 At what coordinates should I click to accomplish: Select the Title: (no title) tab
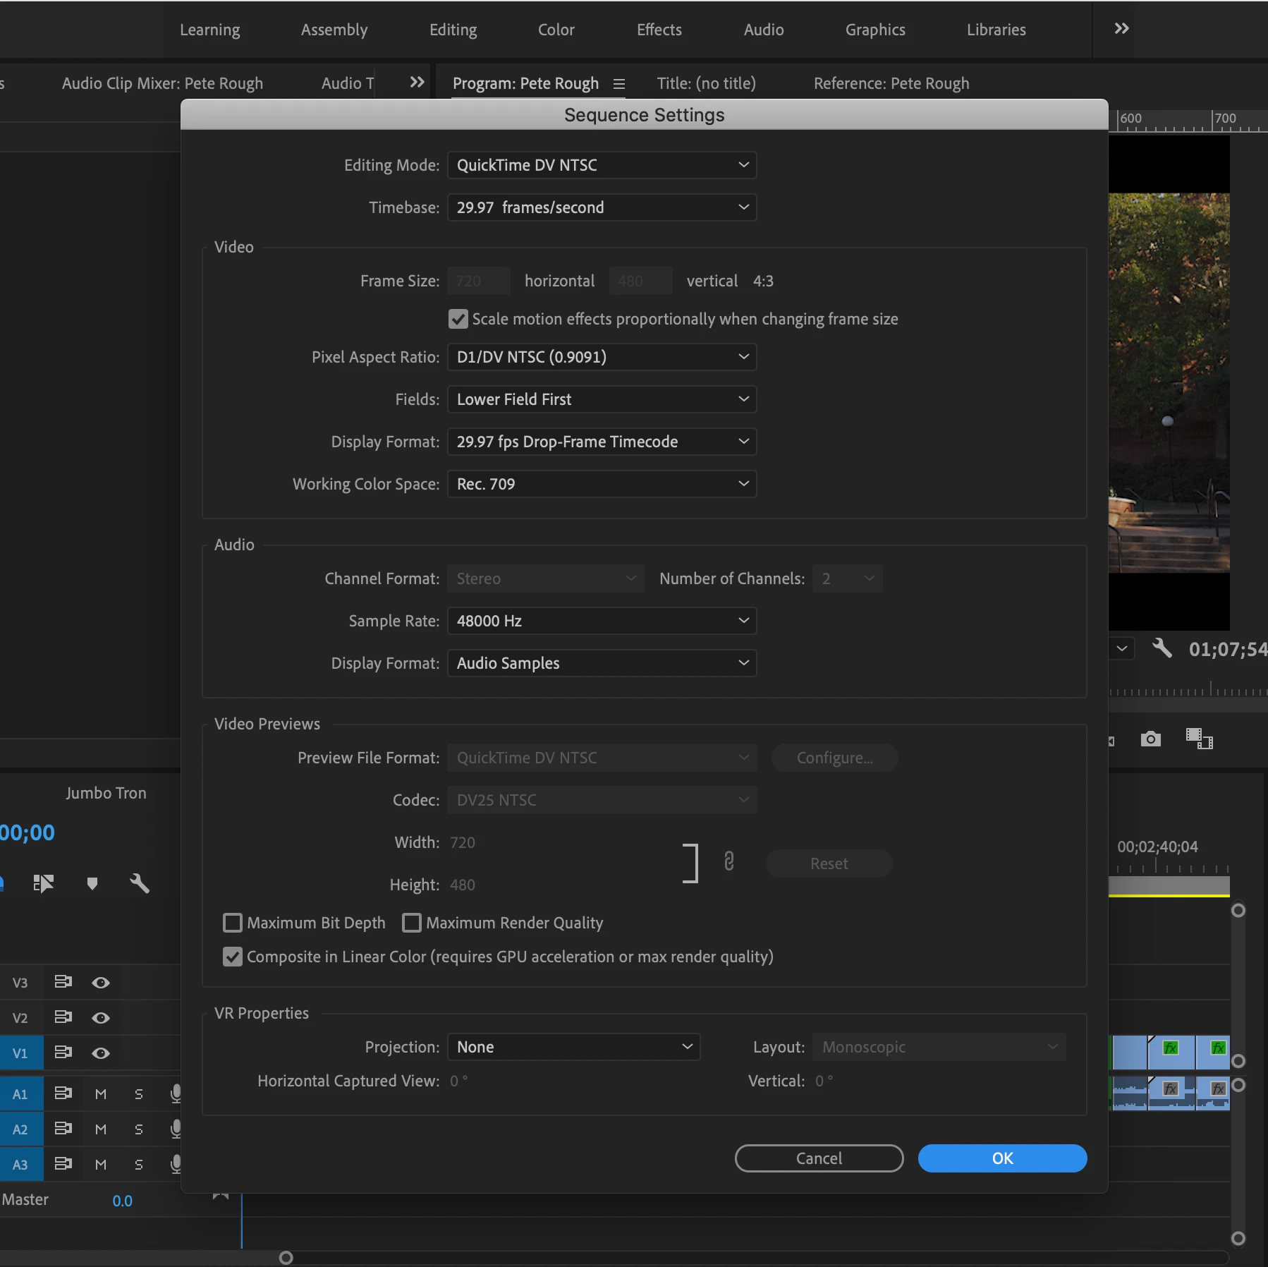pyautogui.click(x=706, y=83)
